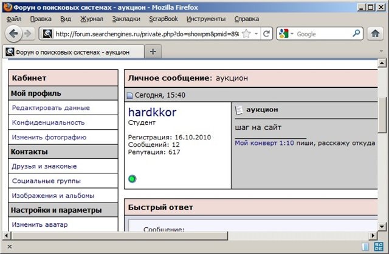
Task: Click the Репутация: 617 text
Action: point(154,152)
